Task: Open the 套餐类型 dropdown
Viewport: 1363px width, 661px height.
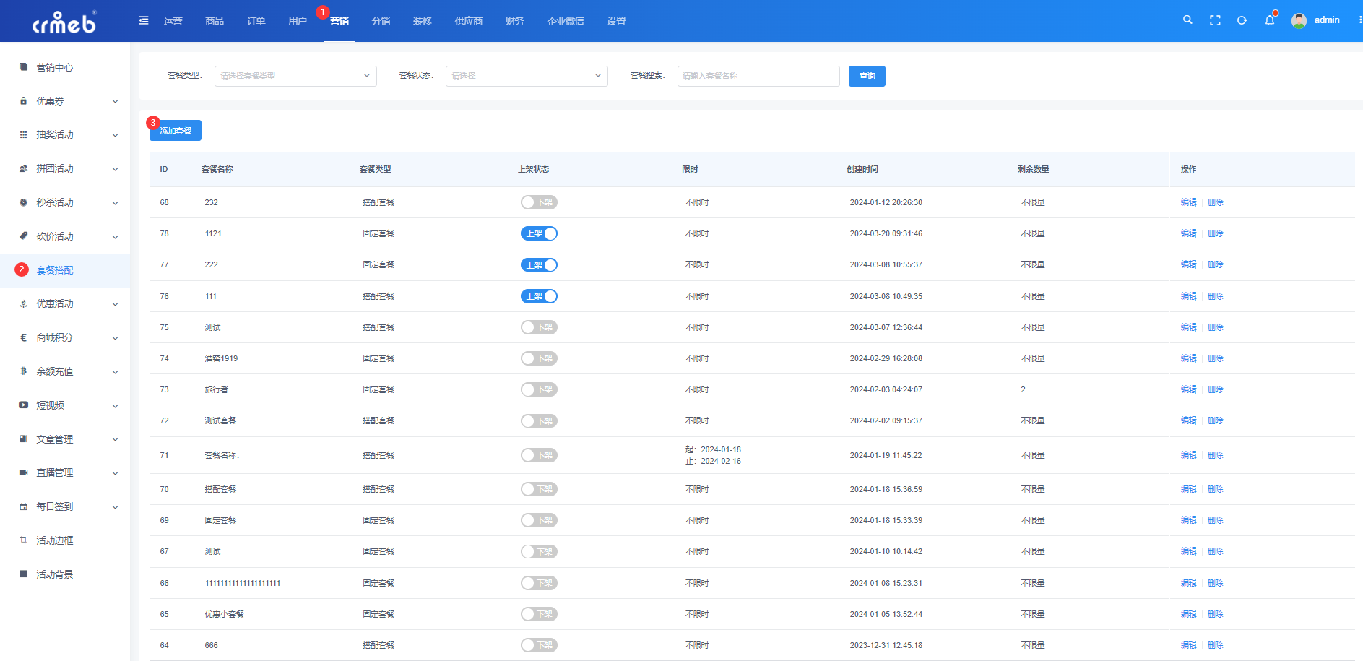Action: (x=295, y=76)
